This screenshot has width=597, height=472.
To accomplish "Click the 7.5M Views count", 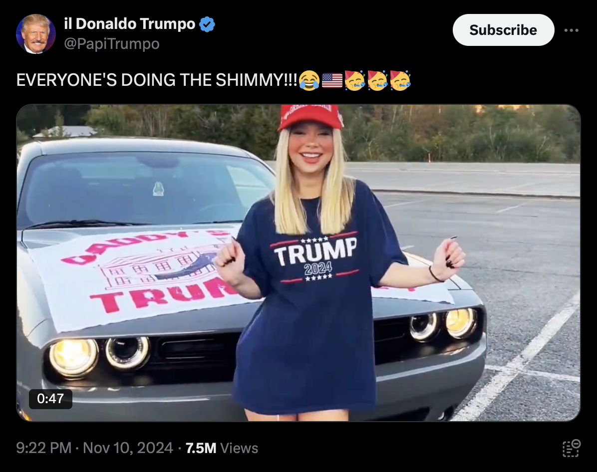I will point(222,448).
